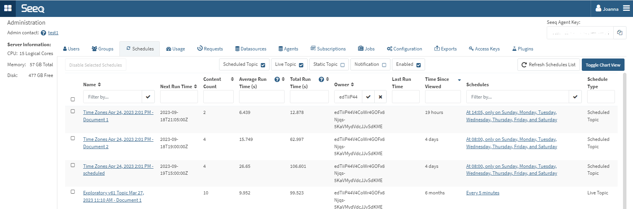Click the Next Run Time filter field
The height and width of the screenshot is (209, 633).
pos(179,97)
